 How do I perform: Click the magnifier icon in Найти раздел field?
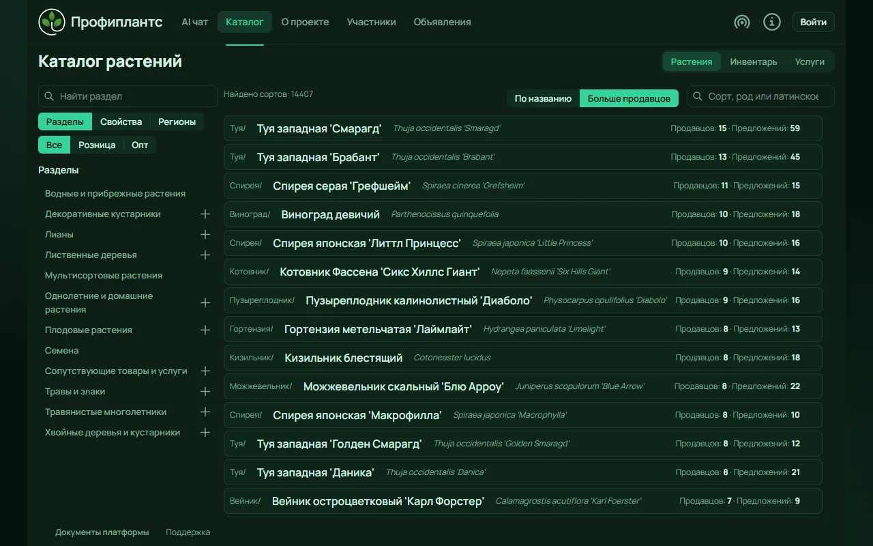tap(49, 96)
